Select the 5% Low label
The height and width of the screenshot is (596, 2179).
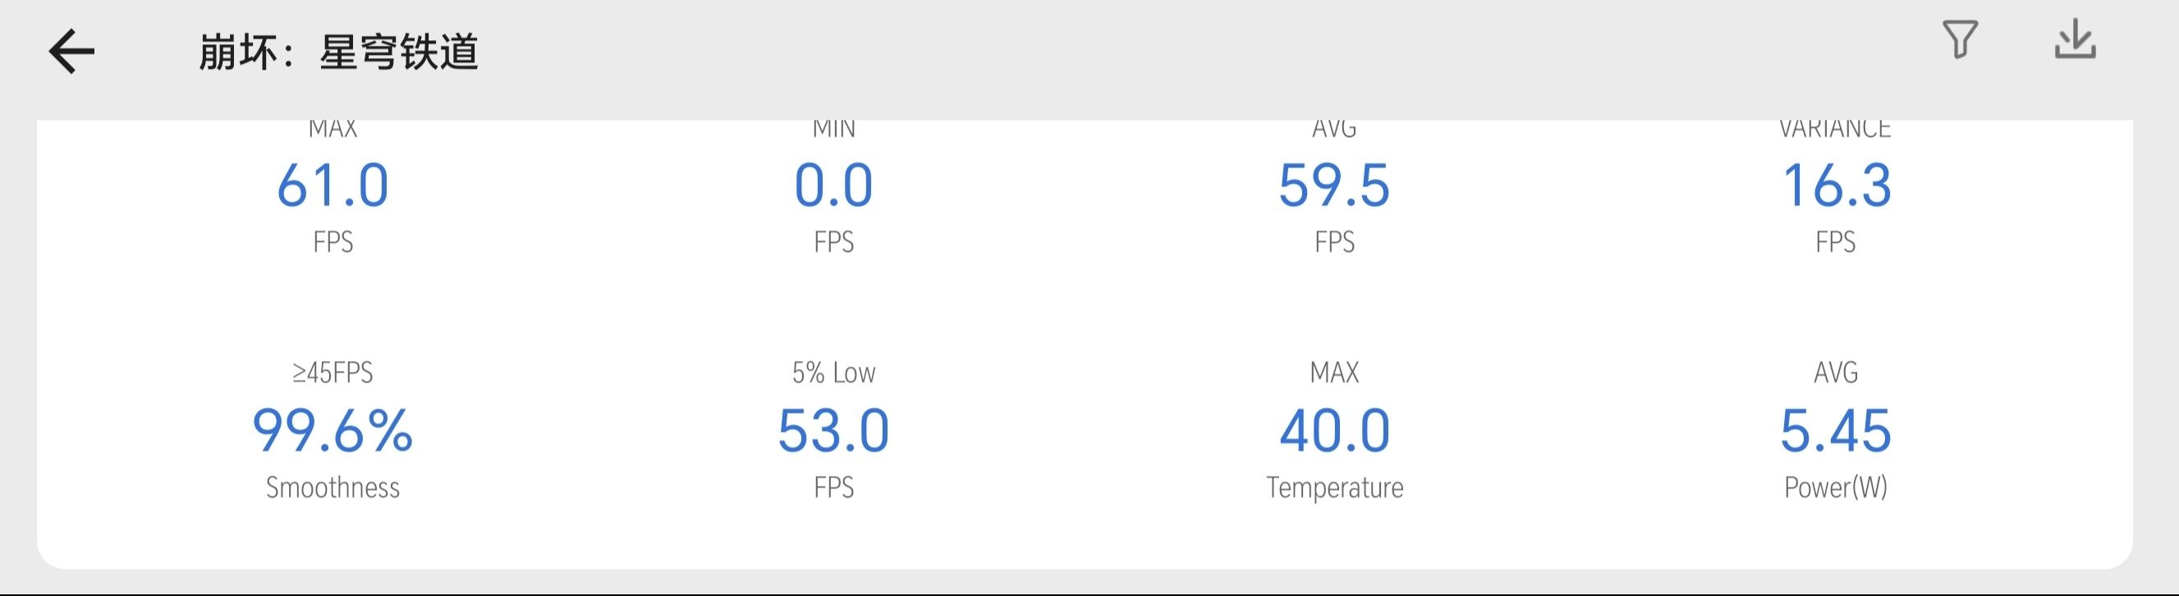point(833,373)
